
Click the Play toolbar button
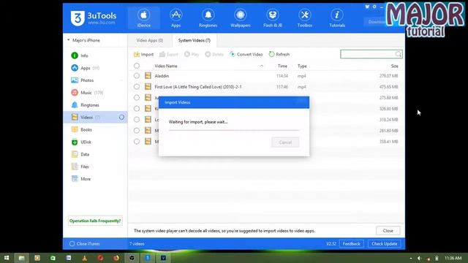[x=192, y=54]
